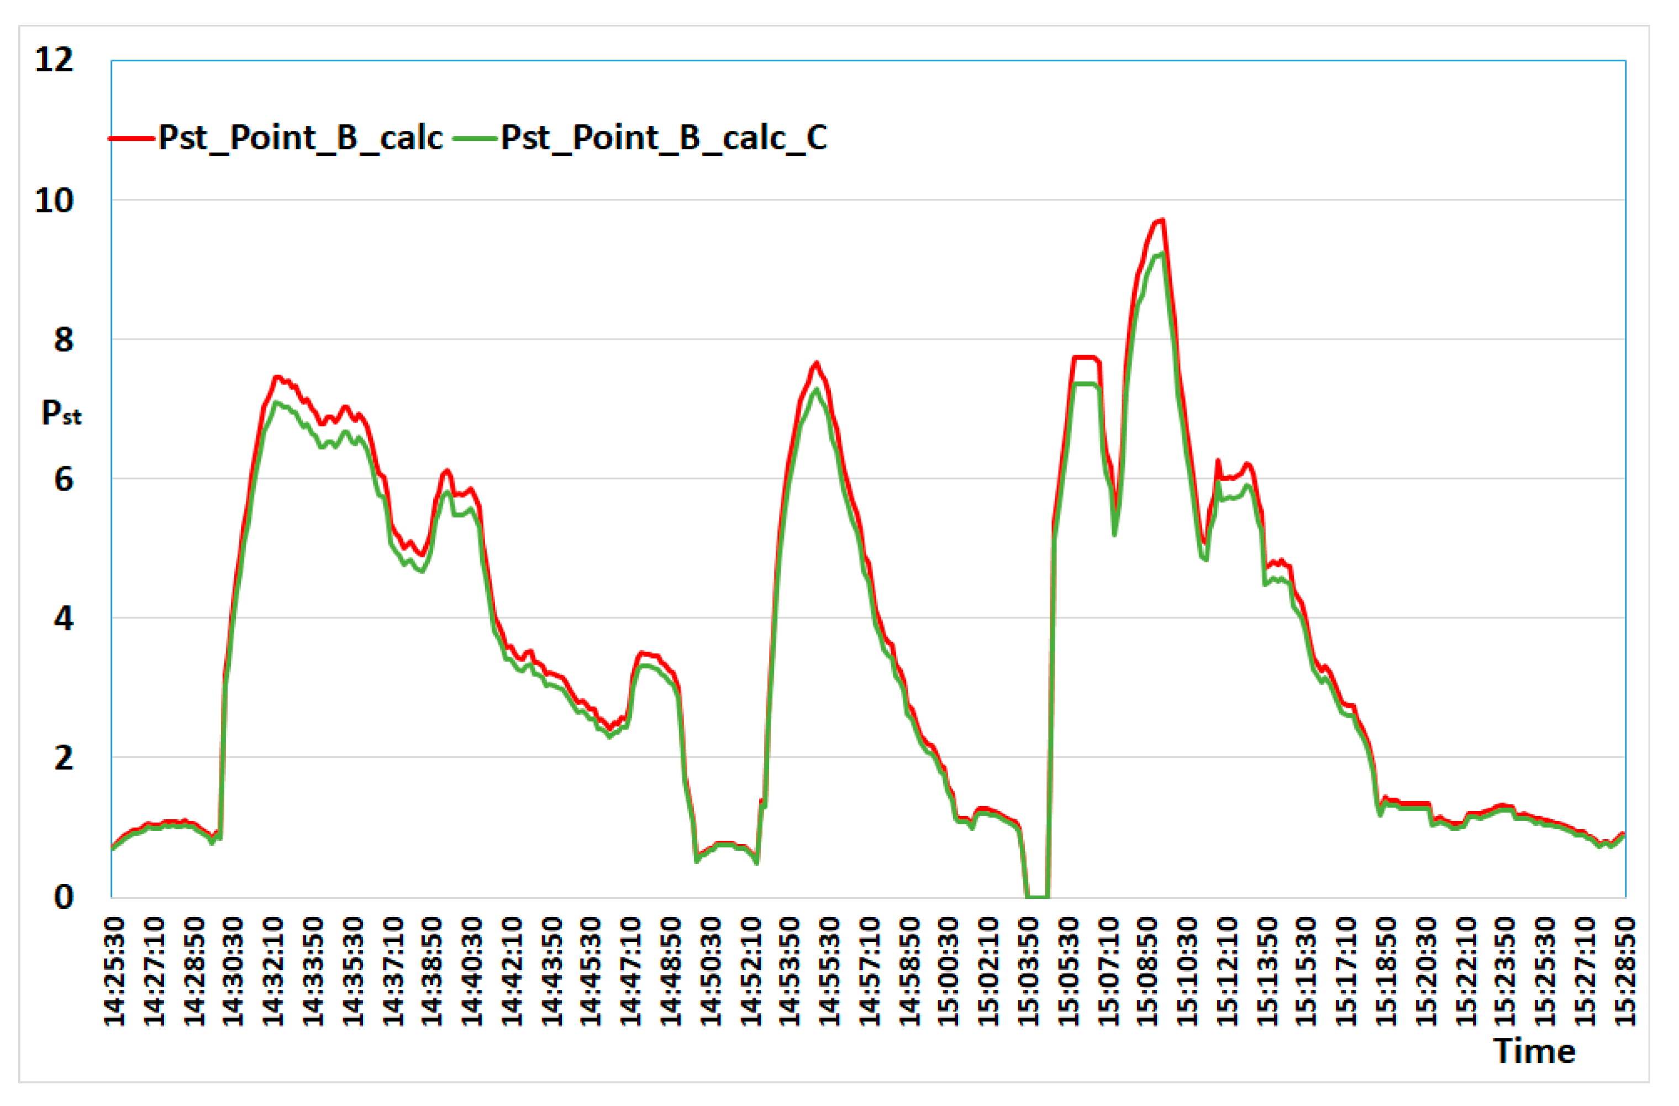Click the 15:08:50 time axis label

click(x=1148, y=971)
